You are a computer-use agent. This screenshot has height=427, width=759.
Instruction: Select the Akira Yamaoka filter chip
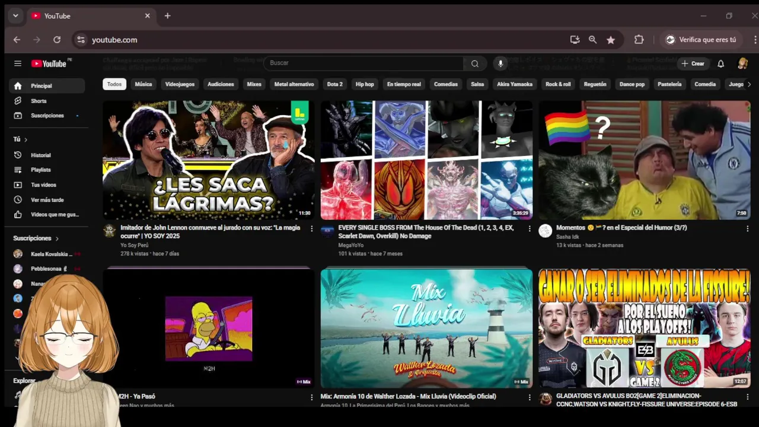tap(514, 84)
